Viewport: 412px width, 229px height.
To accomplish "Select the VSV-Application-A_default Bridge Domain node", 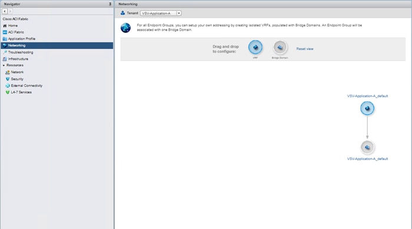I will coord(367,147).
